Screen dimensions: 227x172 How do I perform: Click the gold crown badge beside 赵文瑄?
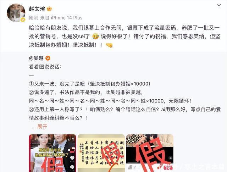[49, 9]
